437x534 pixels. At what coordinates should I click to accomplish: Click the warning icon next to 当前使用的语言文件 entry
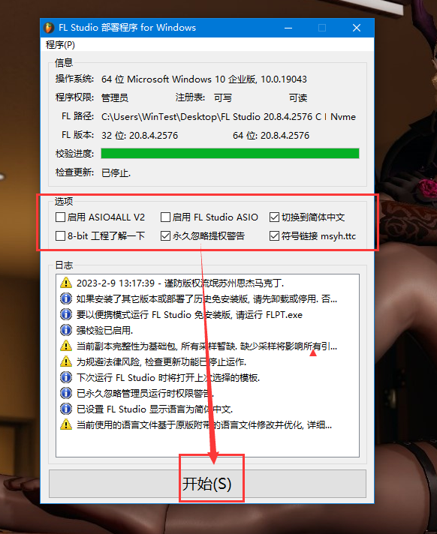pyautogui.click(x=66, y=424)
